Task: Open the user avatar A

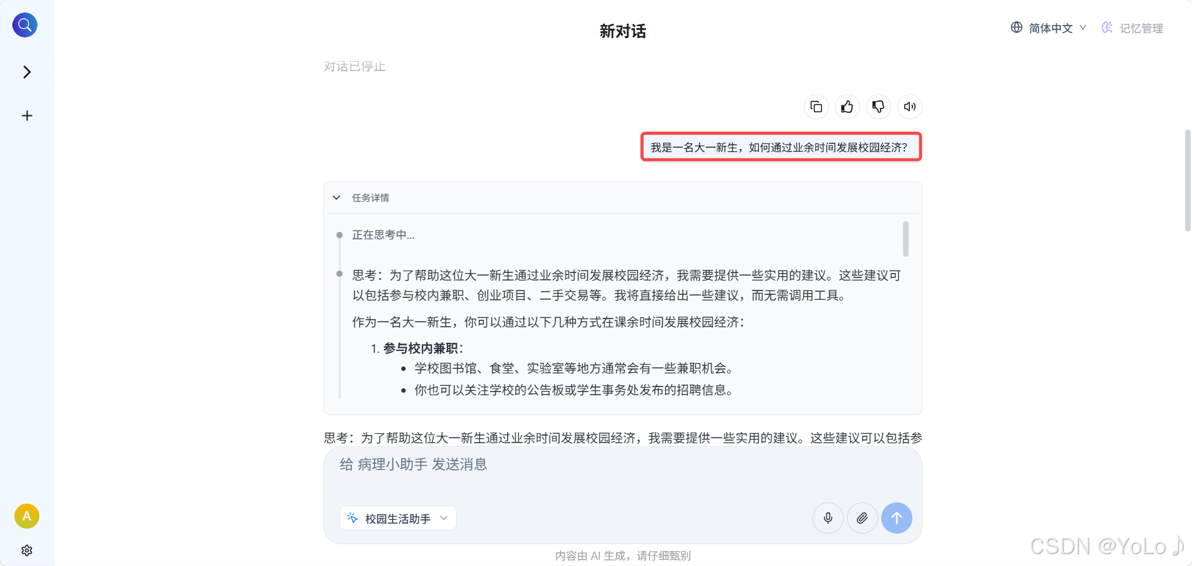Action: (x=27, y=516)
